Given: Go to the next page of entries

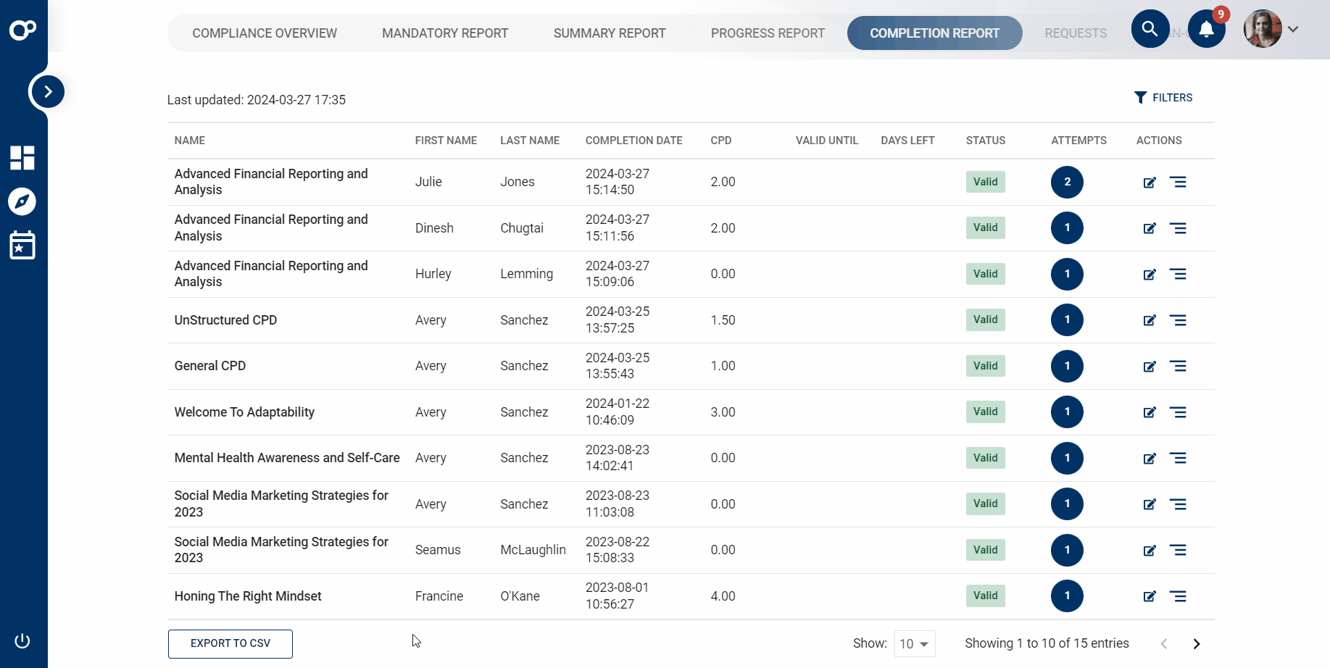Looking at the screenshot, I should (x=1197, y=643).
